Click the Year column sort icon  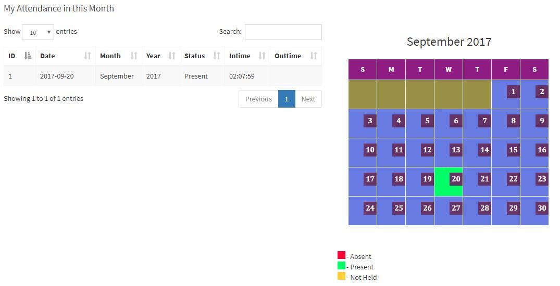point(172,56)
